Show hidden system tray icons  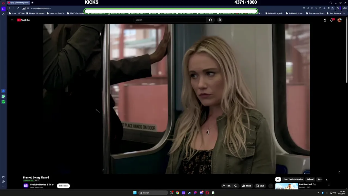318,193
